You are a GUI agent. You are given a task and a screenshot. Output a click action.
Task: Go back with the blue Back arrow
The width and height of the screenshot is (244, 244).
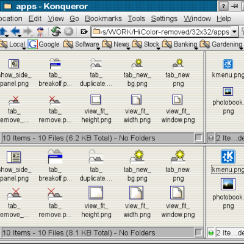15,31
